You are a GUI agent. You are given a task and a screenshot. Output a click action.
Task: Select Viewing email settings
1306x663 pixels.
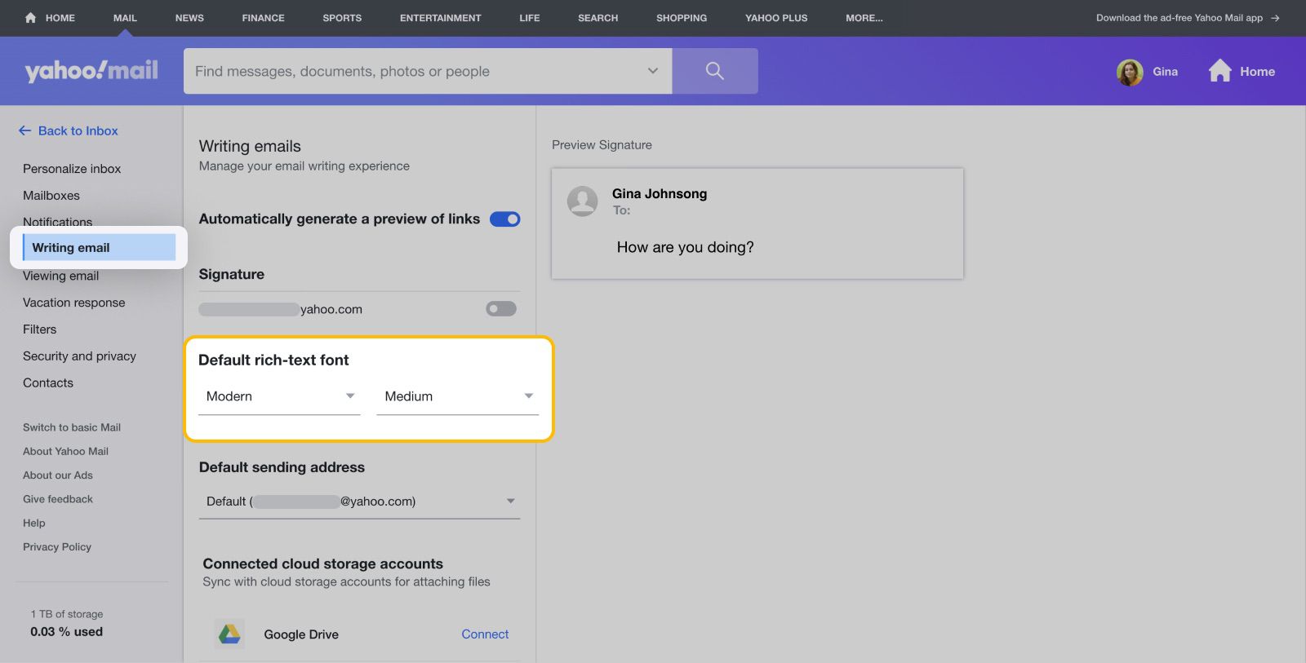(60, 276)
